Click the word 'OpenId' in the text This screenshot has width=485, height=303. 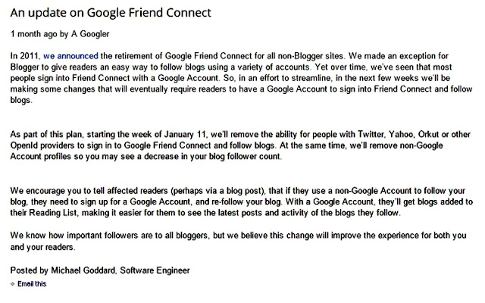pyautogui.click(x=22, y=145)
